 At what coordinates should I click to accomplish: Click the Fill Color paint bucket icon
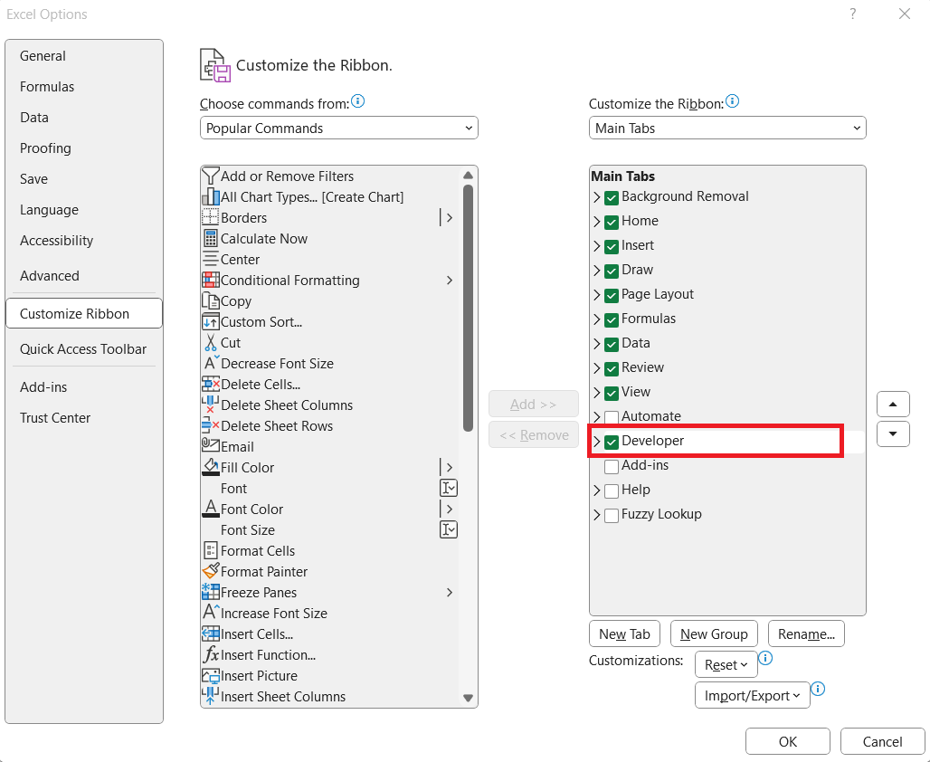(211, 467)
